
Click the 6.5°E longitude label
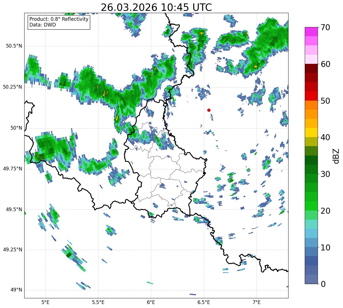pyautogui.click(x=204, y=302)
